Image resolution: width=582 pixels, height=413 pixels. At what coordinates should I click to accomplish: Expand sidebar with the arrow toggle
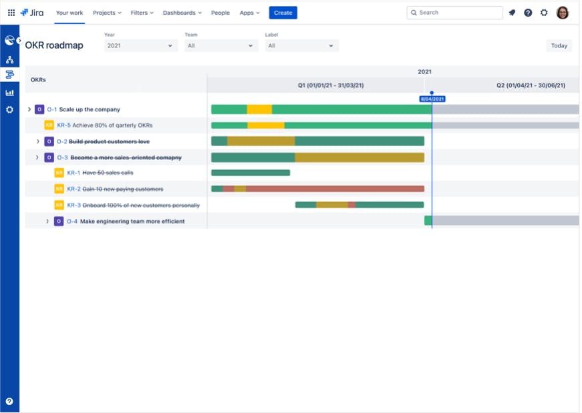tap(19, 40)
